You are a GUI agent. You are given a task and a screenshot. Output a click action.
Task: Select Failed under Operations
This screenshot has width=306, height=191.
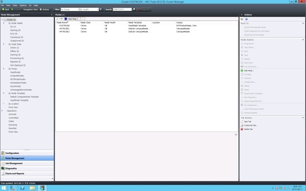click(11, 122)
